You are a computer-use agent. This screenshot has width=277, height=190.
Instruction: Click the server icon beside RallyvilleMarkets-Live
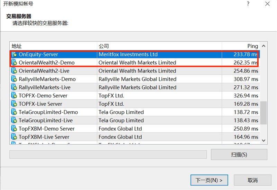coord(14,87)
